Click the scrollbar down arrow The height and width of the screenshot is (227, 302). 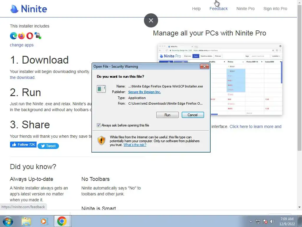coord(300,207)
